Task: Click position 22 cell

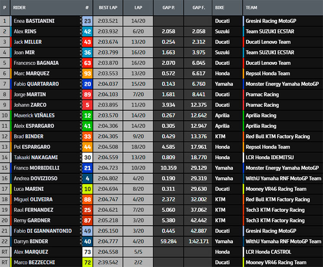Action: 4,241
